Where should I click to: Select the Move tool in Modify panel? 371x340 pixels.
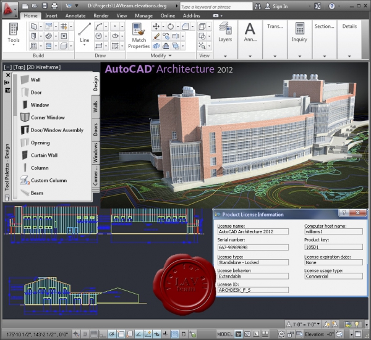click(x=156, y=26)
